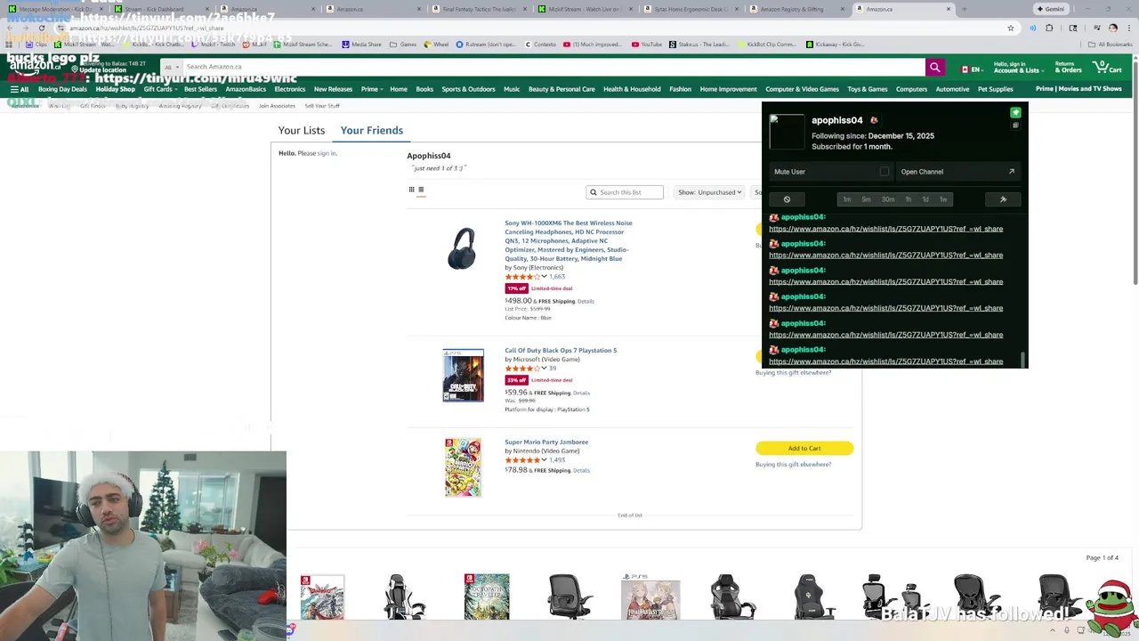This screenshot has width=1139, height=641.
Task: Open new browser tab with plus button
Action: click(964, 9)
